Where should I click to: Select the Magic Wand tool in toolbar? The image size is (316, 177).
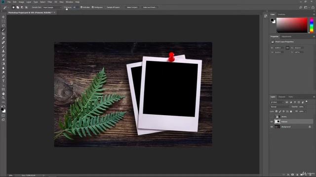(3, 29)
